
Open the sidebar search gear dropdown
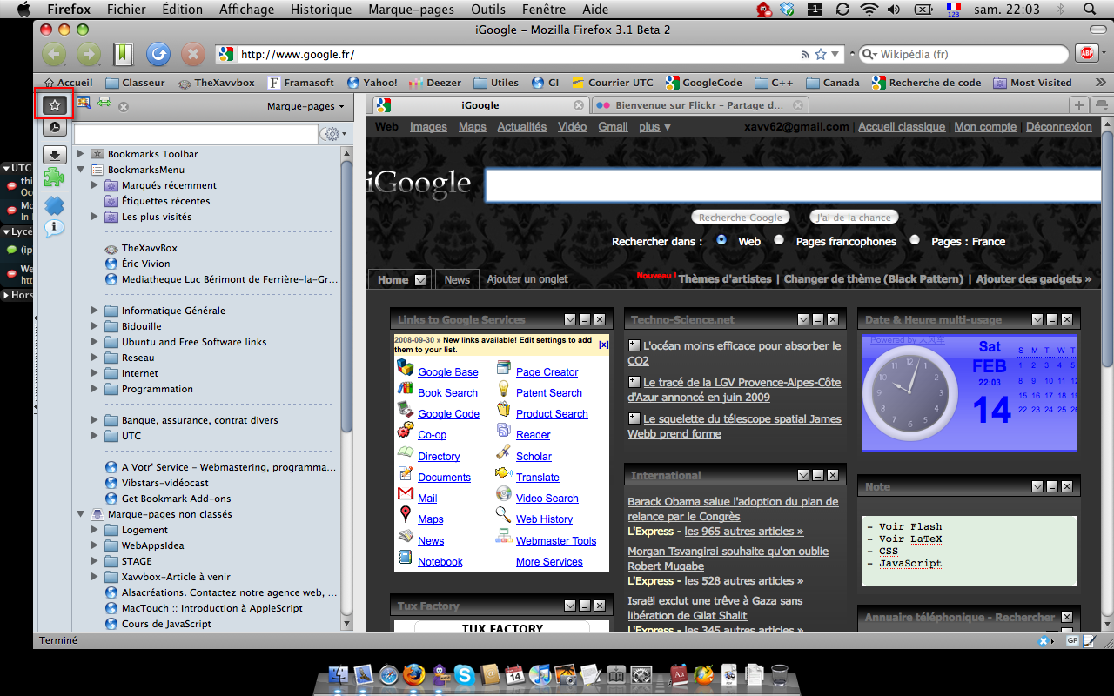pyautogui.click(x=334, y=134)
